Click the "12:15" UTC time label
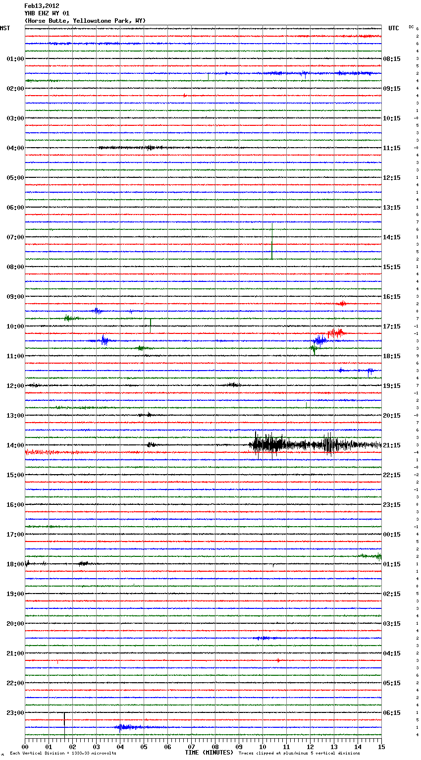Image resolution: width=421 pixels, height=760 pixels. point(392,178)
